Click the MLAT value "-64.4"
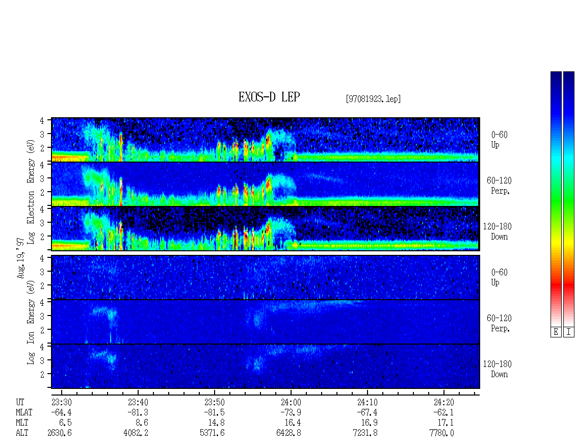Viewport: 576px width, 446px height. click(61, 412)
